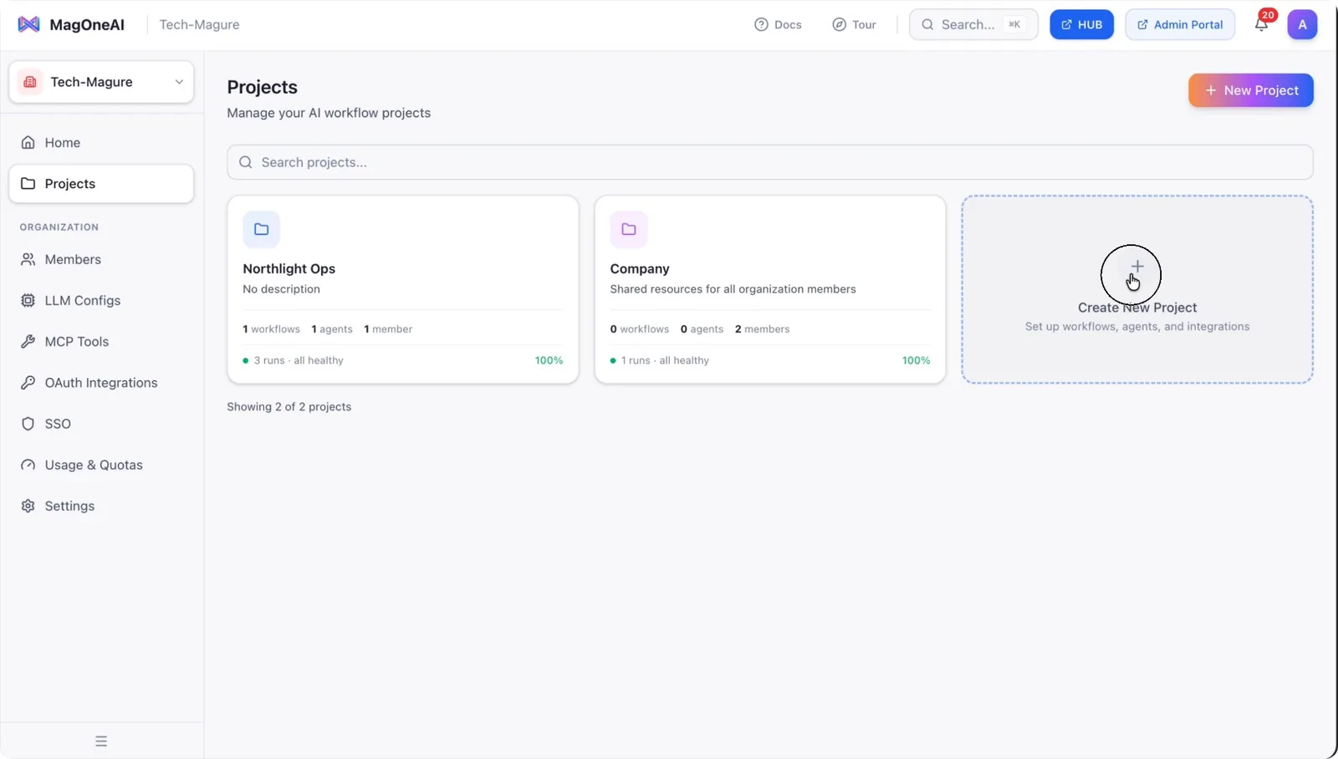The height and width of the screenshot is (759, 1338).
Task: Open the HUB button
Action: 1081,24
